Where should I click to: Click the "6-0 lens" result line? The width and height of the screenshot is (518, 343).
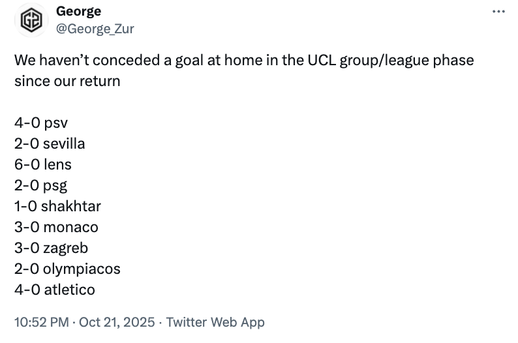[x=43, y=164]
